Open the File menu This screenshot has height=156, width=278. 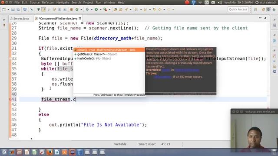[x=17, y=3]
